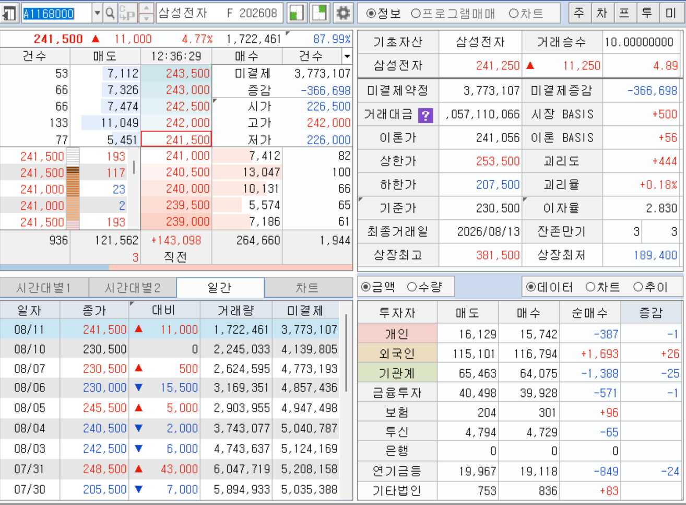Open the stock code search magnifier

tap(110, 13)
